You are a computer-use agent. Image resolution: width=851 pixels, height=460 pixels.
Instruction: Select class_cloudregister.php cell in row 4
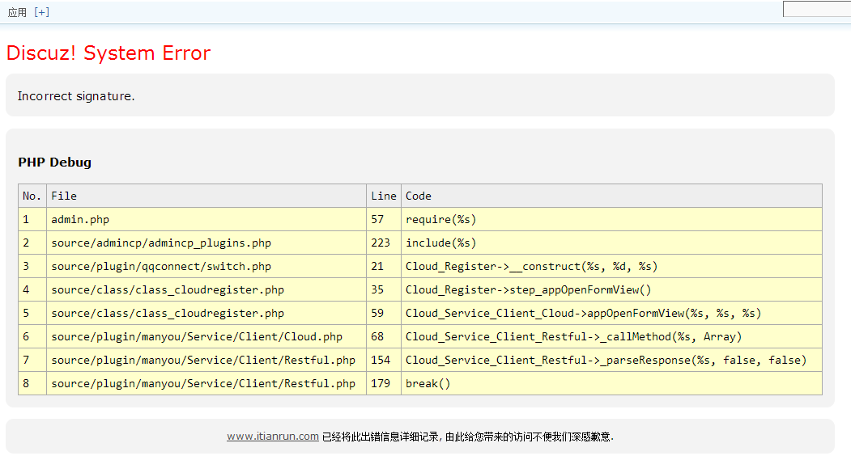206,289
